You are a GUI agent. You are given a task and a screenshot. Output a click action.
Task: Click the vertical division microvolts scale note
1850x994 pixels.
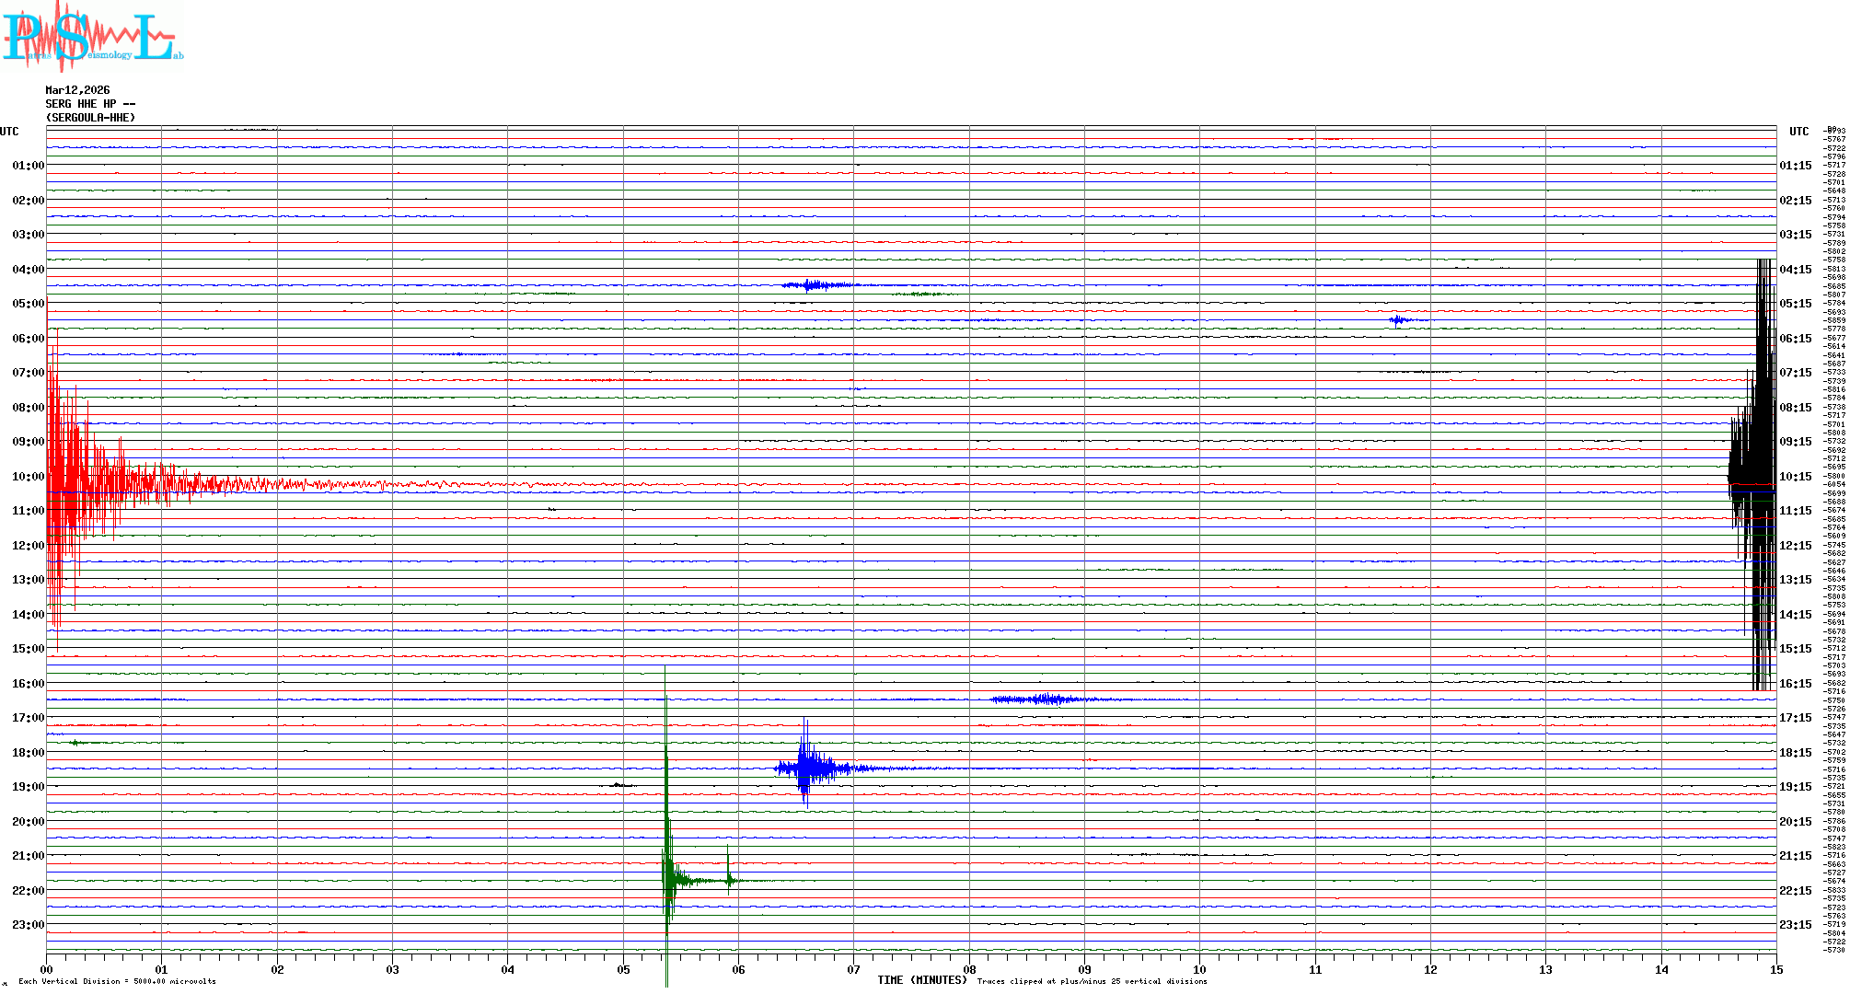coord(117,981)
